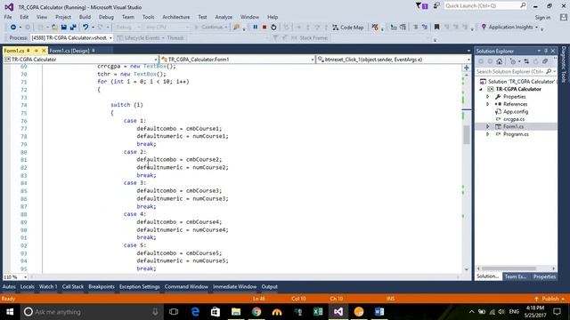Undo the last action
The height and width of the screenshot is (320, 570).
(x=85, y=28)
